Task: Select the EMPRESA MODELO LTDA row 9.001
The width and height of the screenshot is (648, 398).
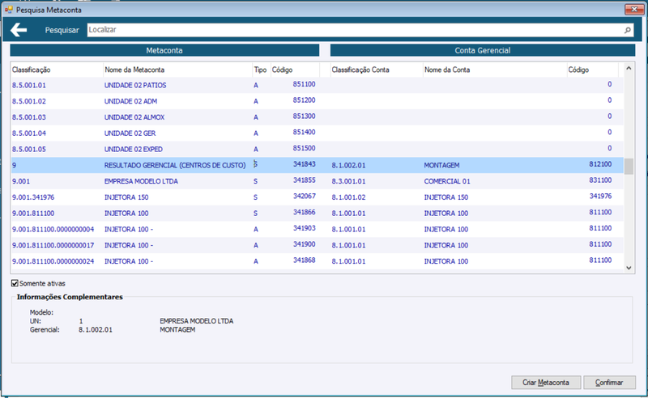Action: pos(317,181)
